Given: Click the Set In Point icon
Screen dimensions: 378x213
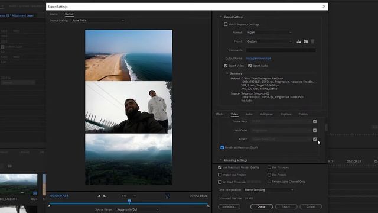Looking at the screenshot, I should (99, 196).
